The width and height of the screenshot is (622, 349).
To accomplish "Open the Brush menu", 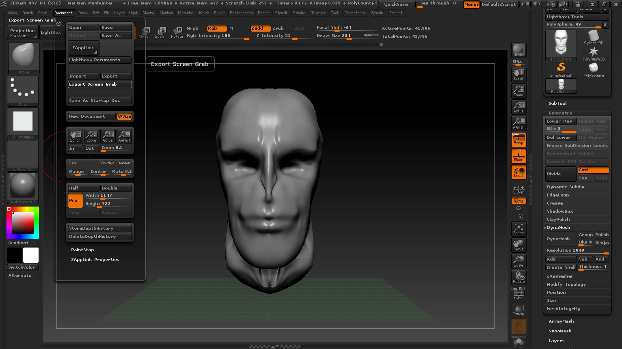I will [x=28, y=13].
